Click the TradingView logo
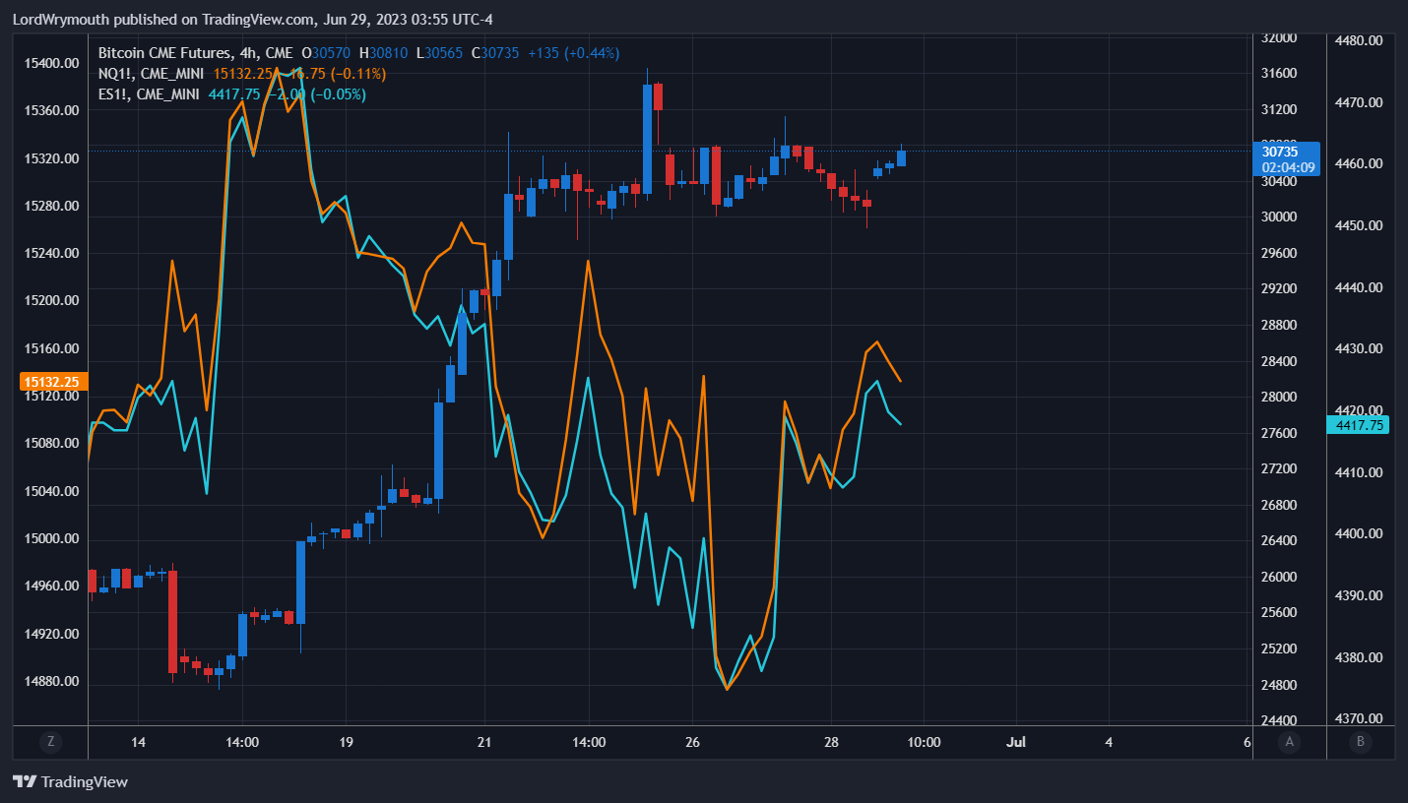This screenshot has height=803, width=1408. coord(70,782)
